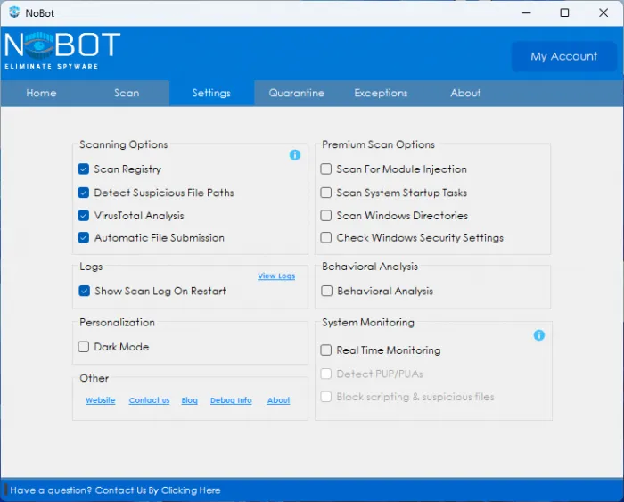
Task: Toggle Automatic File Submission checkbox
Action: pyautogui.click(x=84, y=238)
